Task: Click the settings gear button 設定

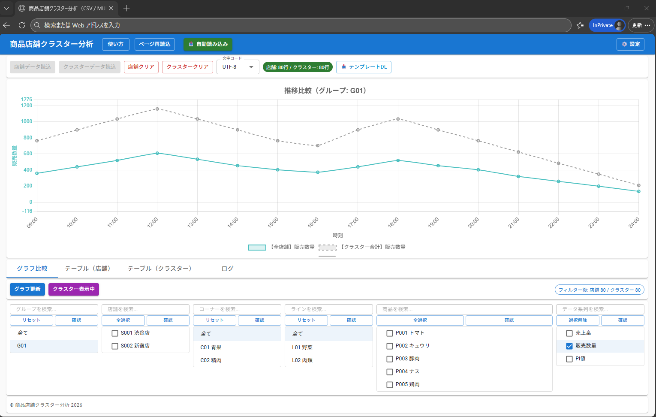Action: point(630,44)
